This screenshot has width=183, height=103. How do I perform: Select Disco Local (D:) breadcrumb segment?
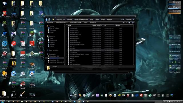point(60,19)
